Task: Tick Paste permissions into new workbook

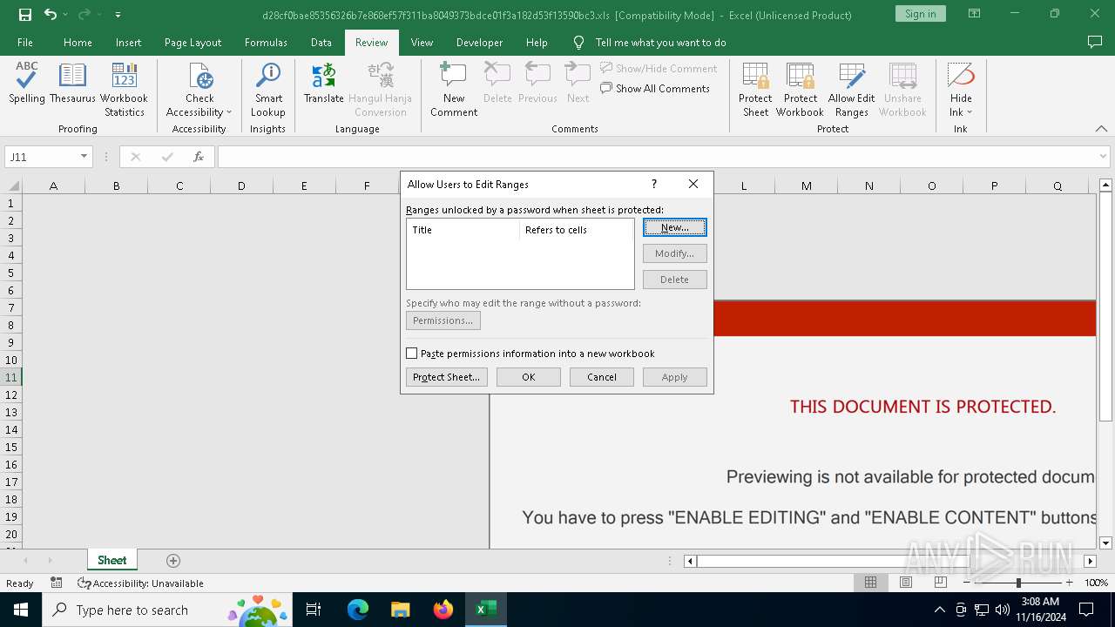Action: (x=412, y=354)
